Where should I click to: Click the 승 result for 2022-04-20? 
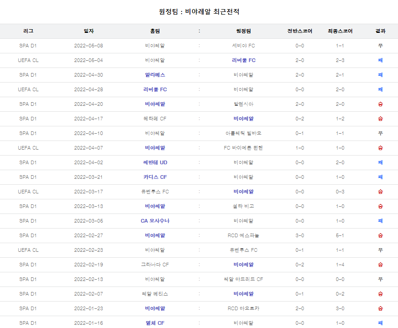pos(381,104)
